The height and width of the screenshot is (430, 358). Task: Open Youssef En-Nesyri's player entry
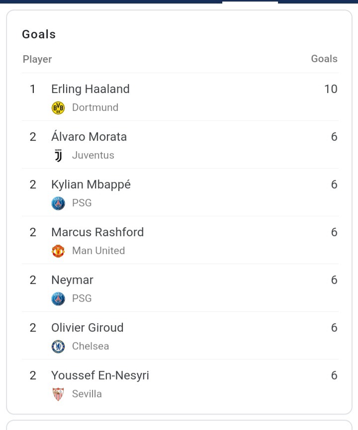180,383
